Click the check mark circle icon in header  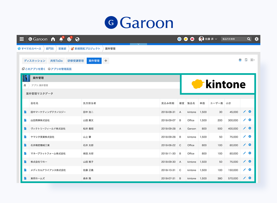point(77,39)
